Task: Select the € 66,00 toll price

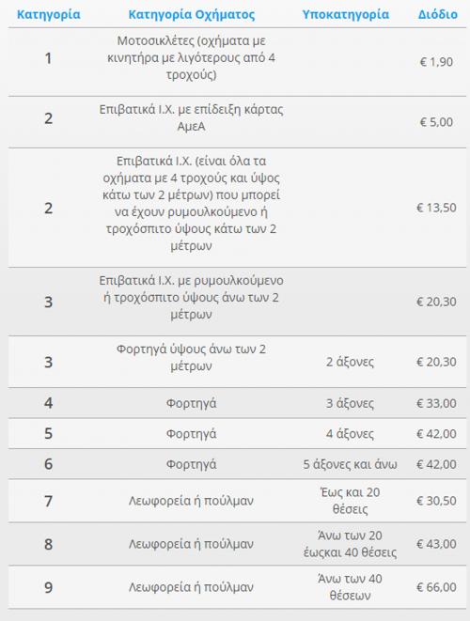Action: (x=436, y=587)
